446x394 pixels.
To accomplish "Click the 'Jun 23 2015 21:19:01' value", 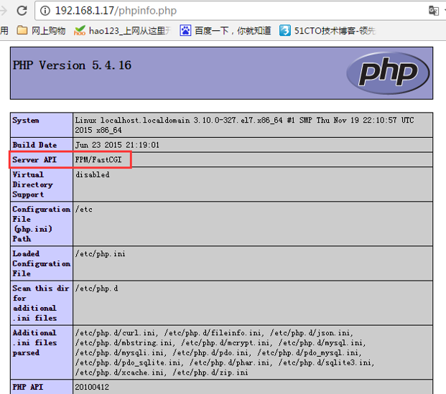I will click(x=117, y=145).
